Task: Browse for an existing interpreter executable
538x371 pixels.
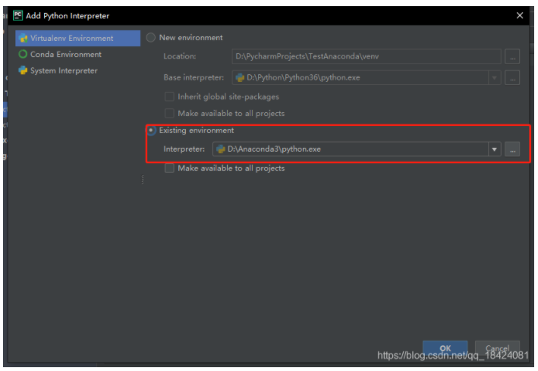Action: pos(512,149)
